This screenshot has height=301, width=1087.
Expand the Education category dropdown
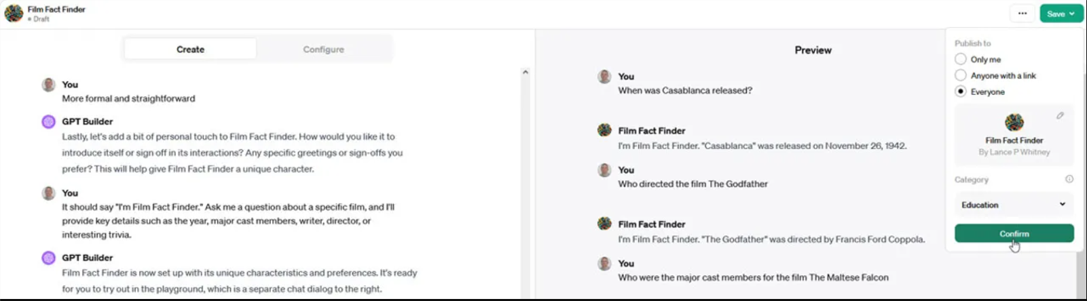click(x=1014, y=205)
